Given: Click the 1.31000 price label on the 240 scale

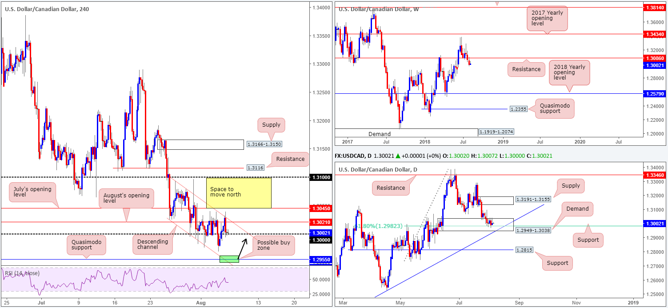Looking at the screenshot, I should (321, 177).
